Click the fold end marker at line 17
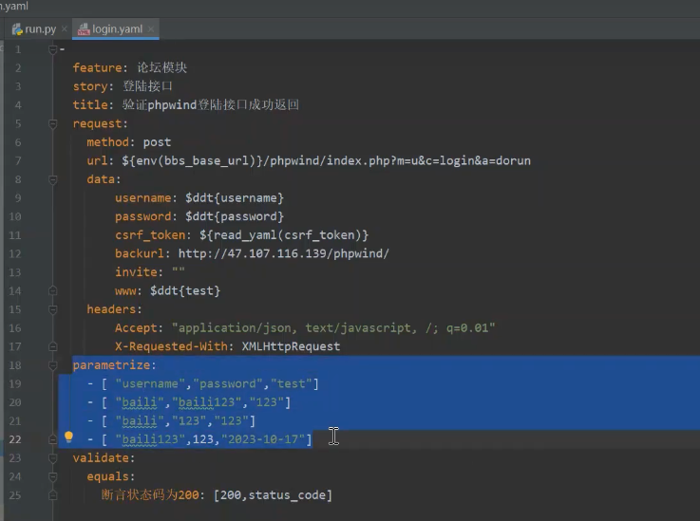 click(52, 346)
